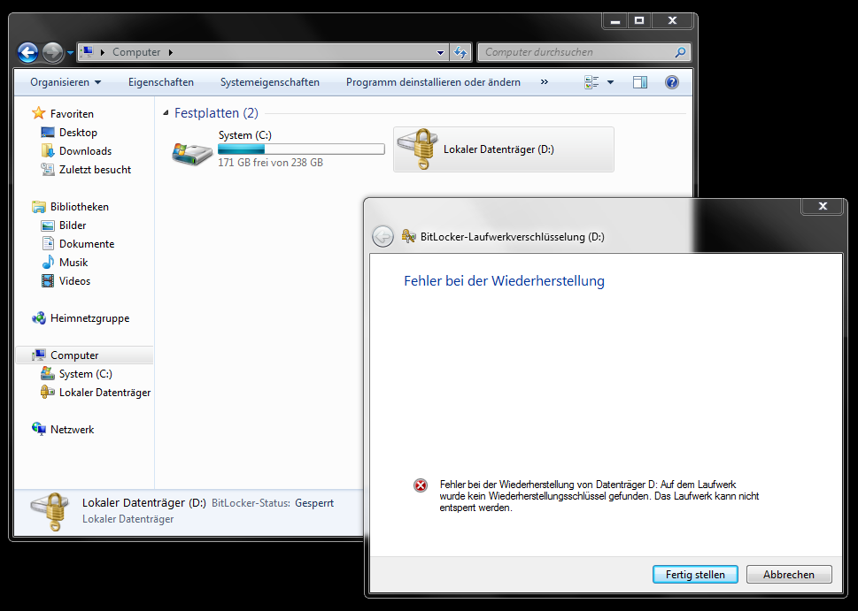858x611 pixels.
Task: Click the Forward arrow in Explorer window
Action: [52, 52]
